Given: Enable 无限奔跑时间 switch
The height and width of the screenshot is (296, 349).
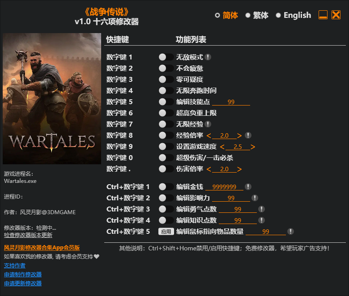Looking at the screenshot, I should 166,90.
